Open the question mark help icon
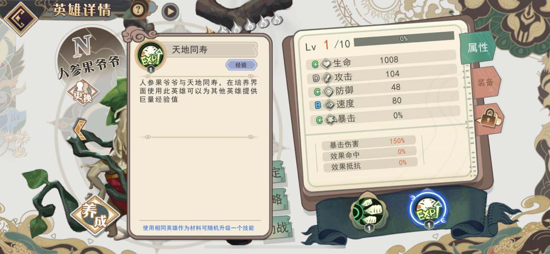 click(x=137, y=9)
